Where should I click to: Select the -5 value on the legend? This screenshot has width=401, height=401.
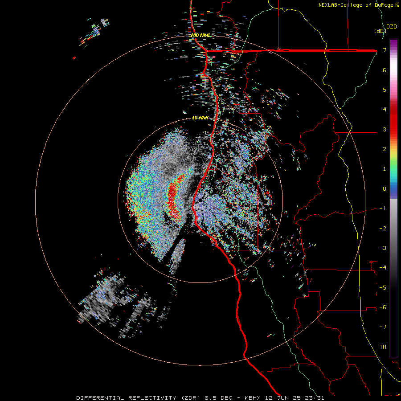[x=383, y=287]
